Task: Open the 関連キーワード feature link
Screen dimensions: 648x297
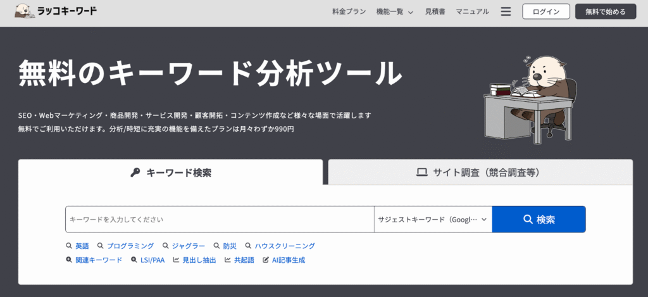Action: [99, 260]
